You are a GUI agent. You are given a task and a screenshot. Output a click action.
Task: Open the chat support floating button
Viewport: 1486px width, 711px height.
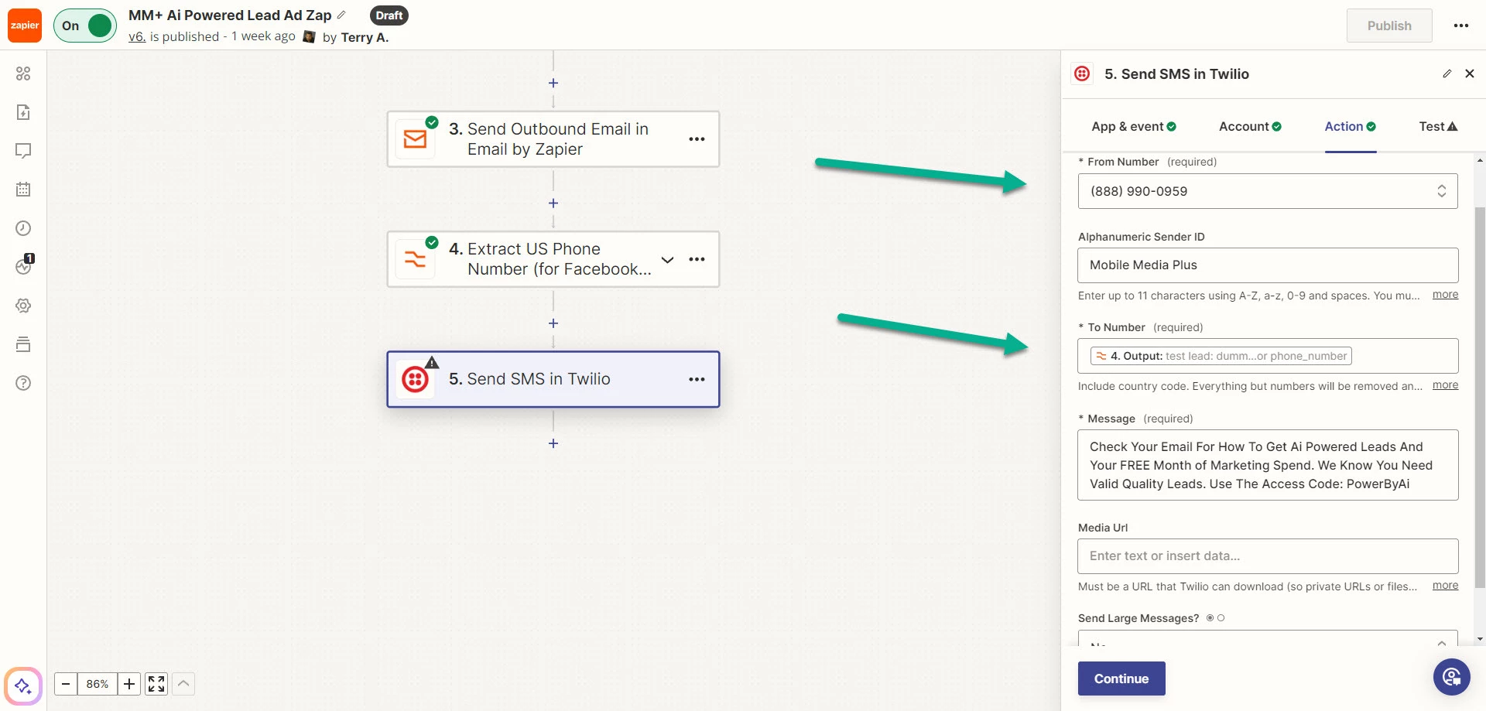click(1452, 678)
